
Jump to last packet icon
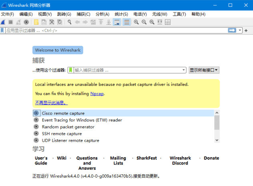pyautogui.click(x=109, y=22)
